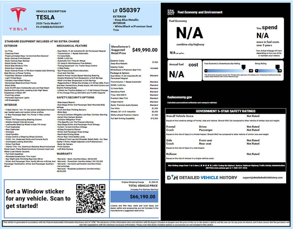
Task: Click the -Front Fog Lamps feature
Action: tap(12, 95)
